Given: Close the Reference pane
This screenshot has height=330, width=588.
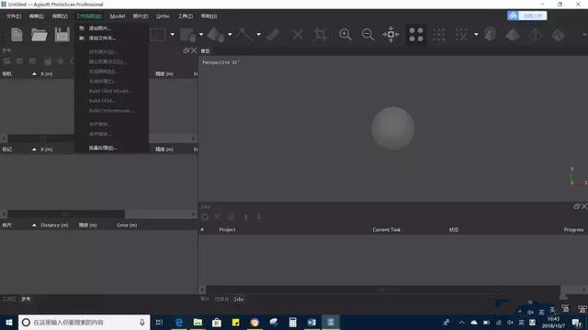Looking at the screenshot, I should [194, 50].
